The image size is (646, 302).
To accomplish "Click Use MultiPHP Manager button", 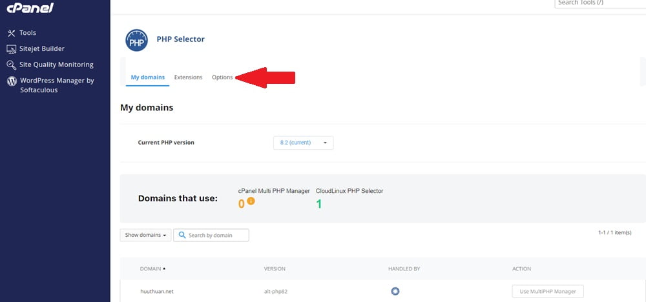I will [x=548, y=291].
